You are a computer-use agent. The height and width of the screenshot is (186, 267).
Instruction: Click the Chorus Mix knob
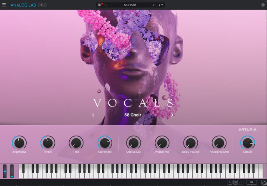[x=133, y=143]
